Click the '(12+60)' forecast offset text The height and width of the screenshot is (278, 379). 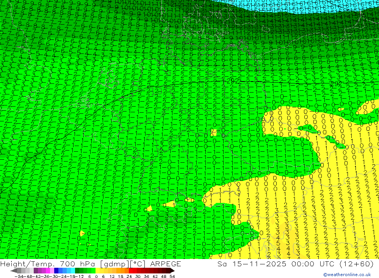click(357, 264)
